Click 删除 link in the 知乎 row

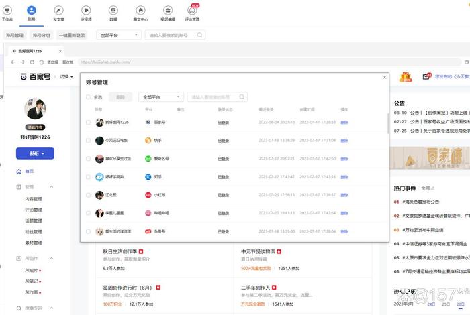click(x=344, y=177)
